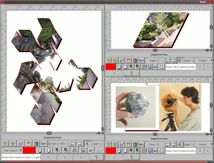Click the rainbow gradient mesh icon in left pane

click(x=36, y=144)
